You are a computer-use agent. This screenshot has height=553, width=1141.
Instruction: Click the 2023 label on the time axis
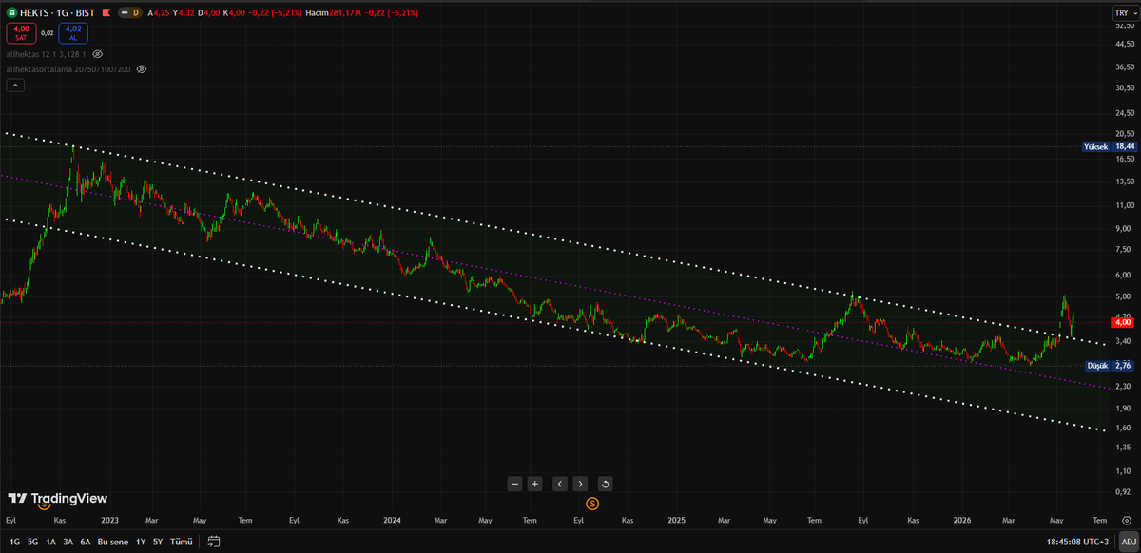(109, 521)
